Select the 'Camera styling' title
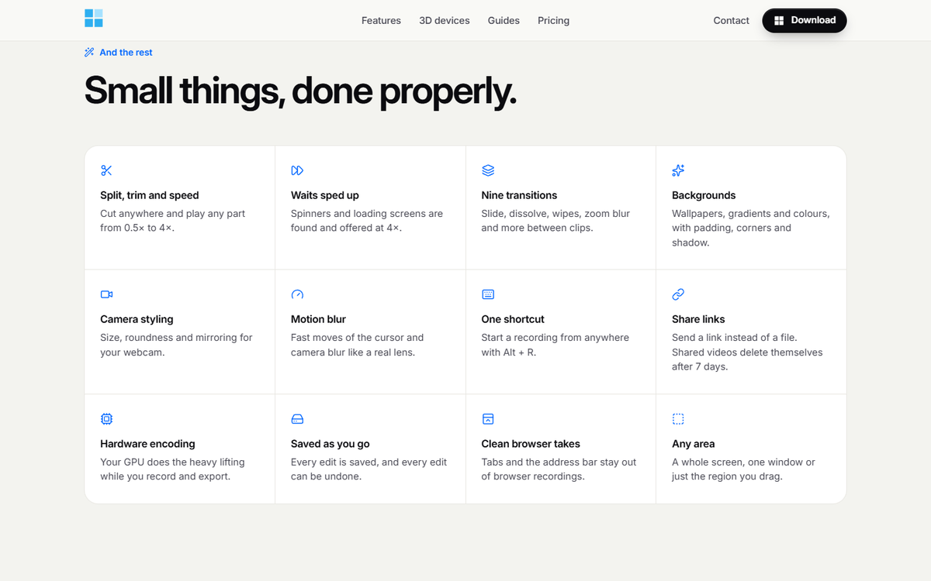Image resolution: width=931 pixels, height=581 pixels. (x=137, y=319)
